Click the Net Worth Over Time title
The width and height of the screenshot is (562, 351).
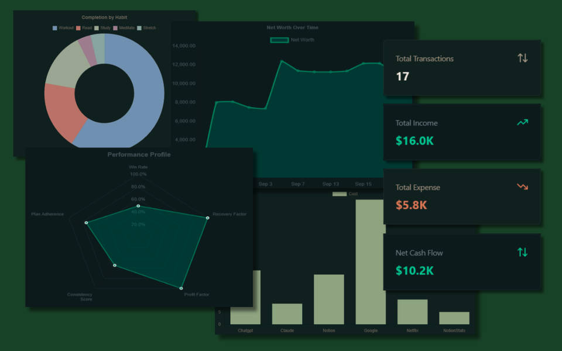[293, 27]
